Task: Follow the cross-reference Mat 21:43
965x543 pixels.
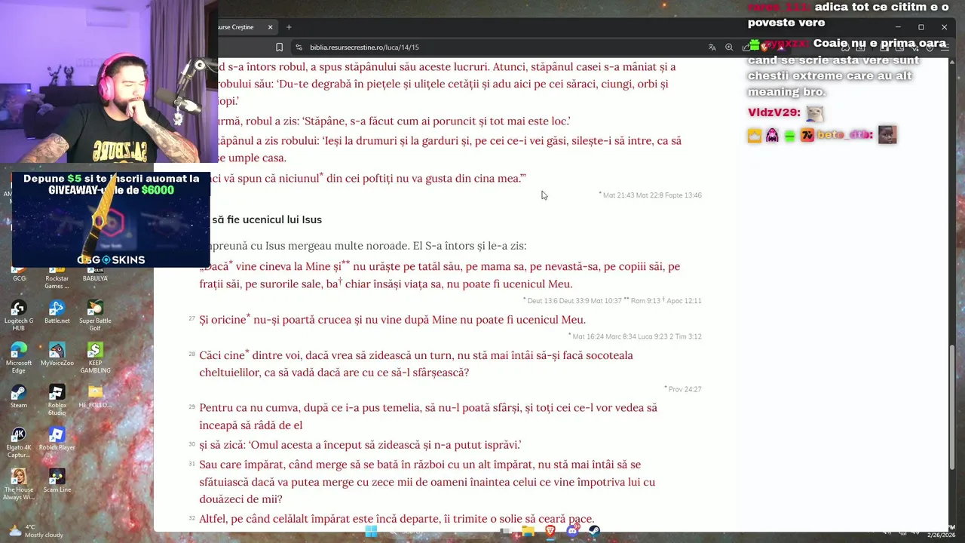Action: click(x=619, y=195)
